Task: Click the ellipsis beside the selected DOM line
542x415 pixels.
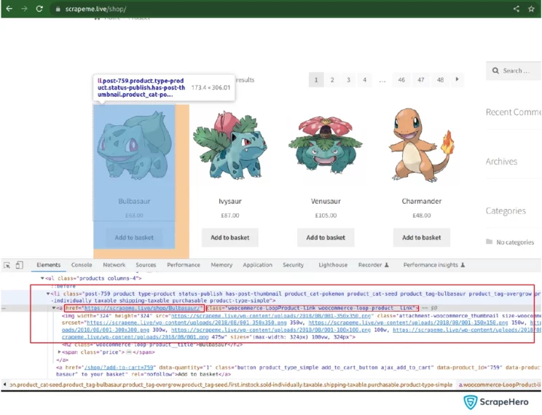Action: tap(4, 308)
